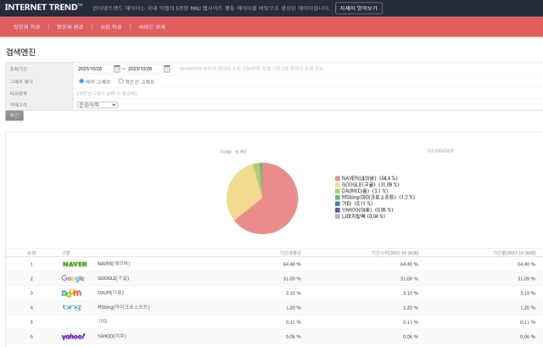Screen dimensions: 543x347
Task: Click the YAHOO(야후) row name
Action: pos(112,336)
